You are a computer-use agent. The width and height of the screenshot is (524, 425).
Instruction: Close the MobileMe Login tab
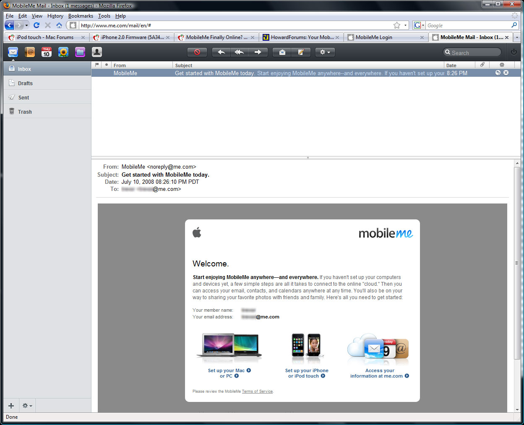pos(422,37)
